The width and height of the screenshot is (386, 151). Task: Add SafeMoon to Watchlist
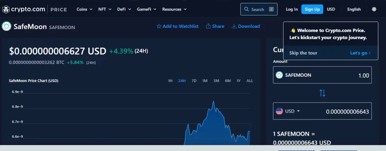click(178, 26)
